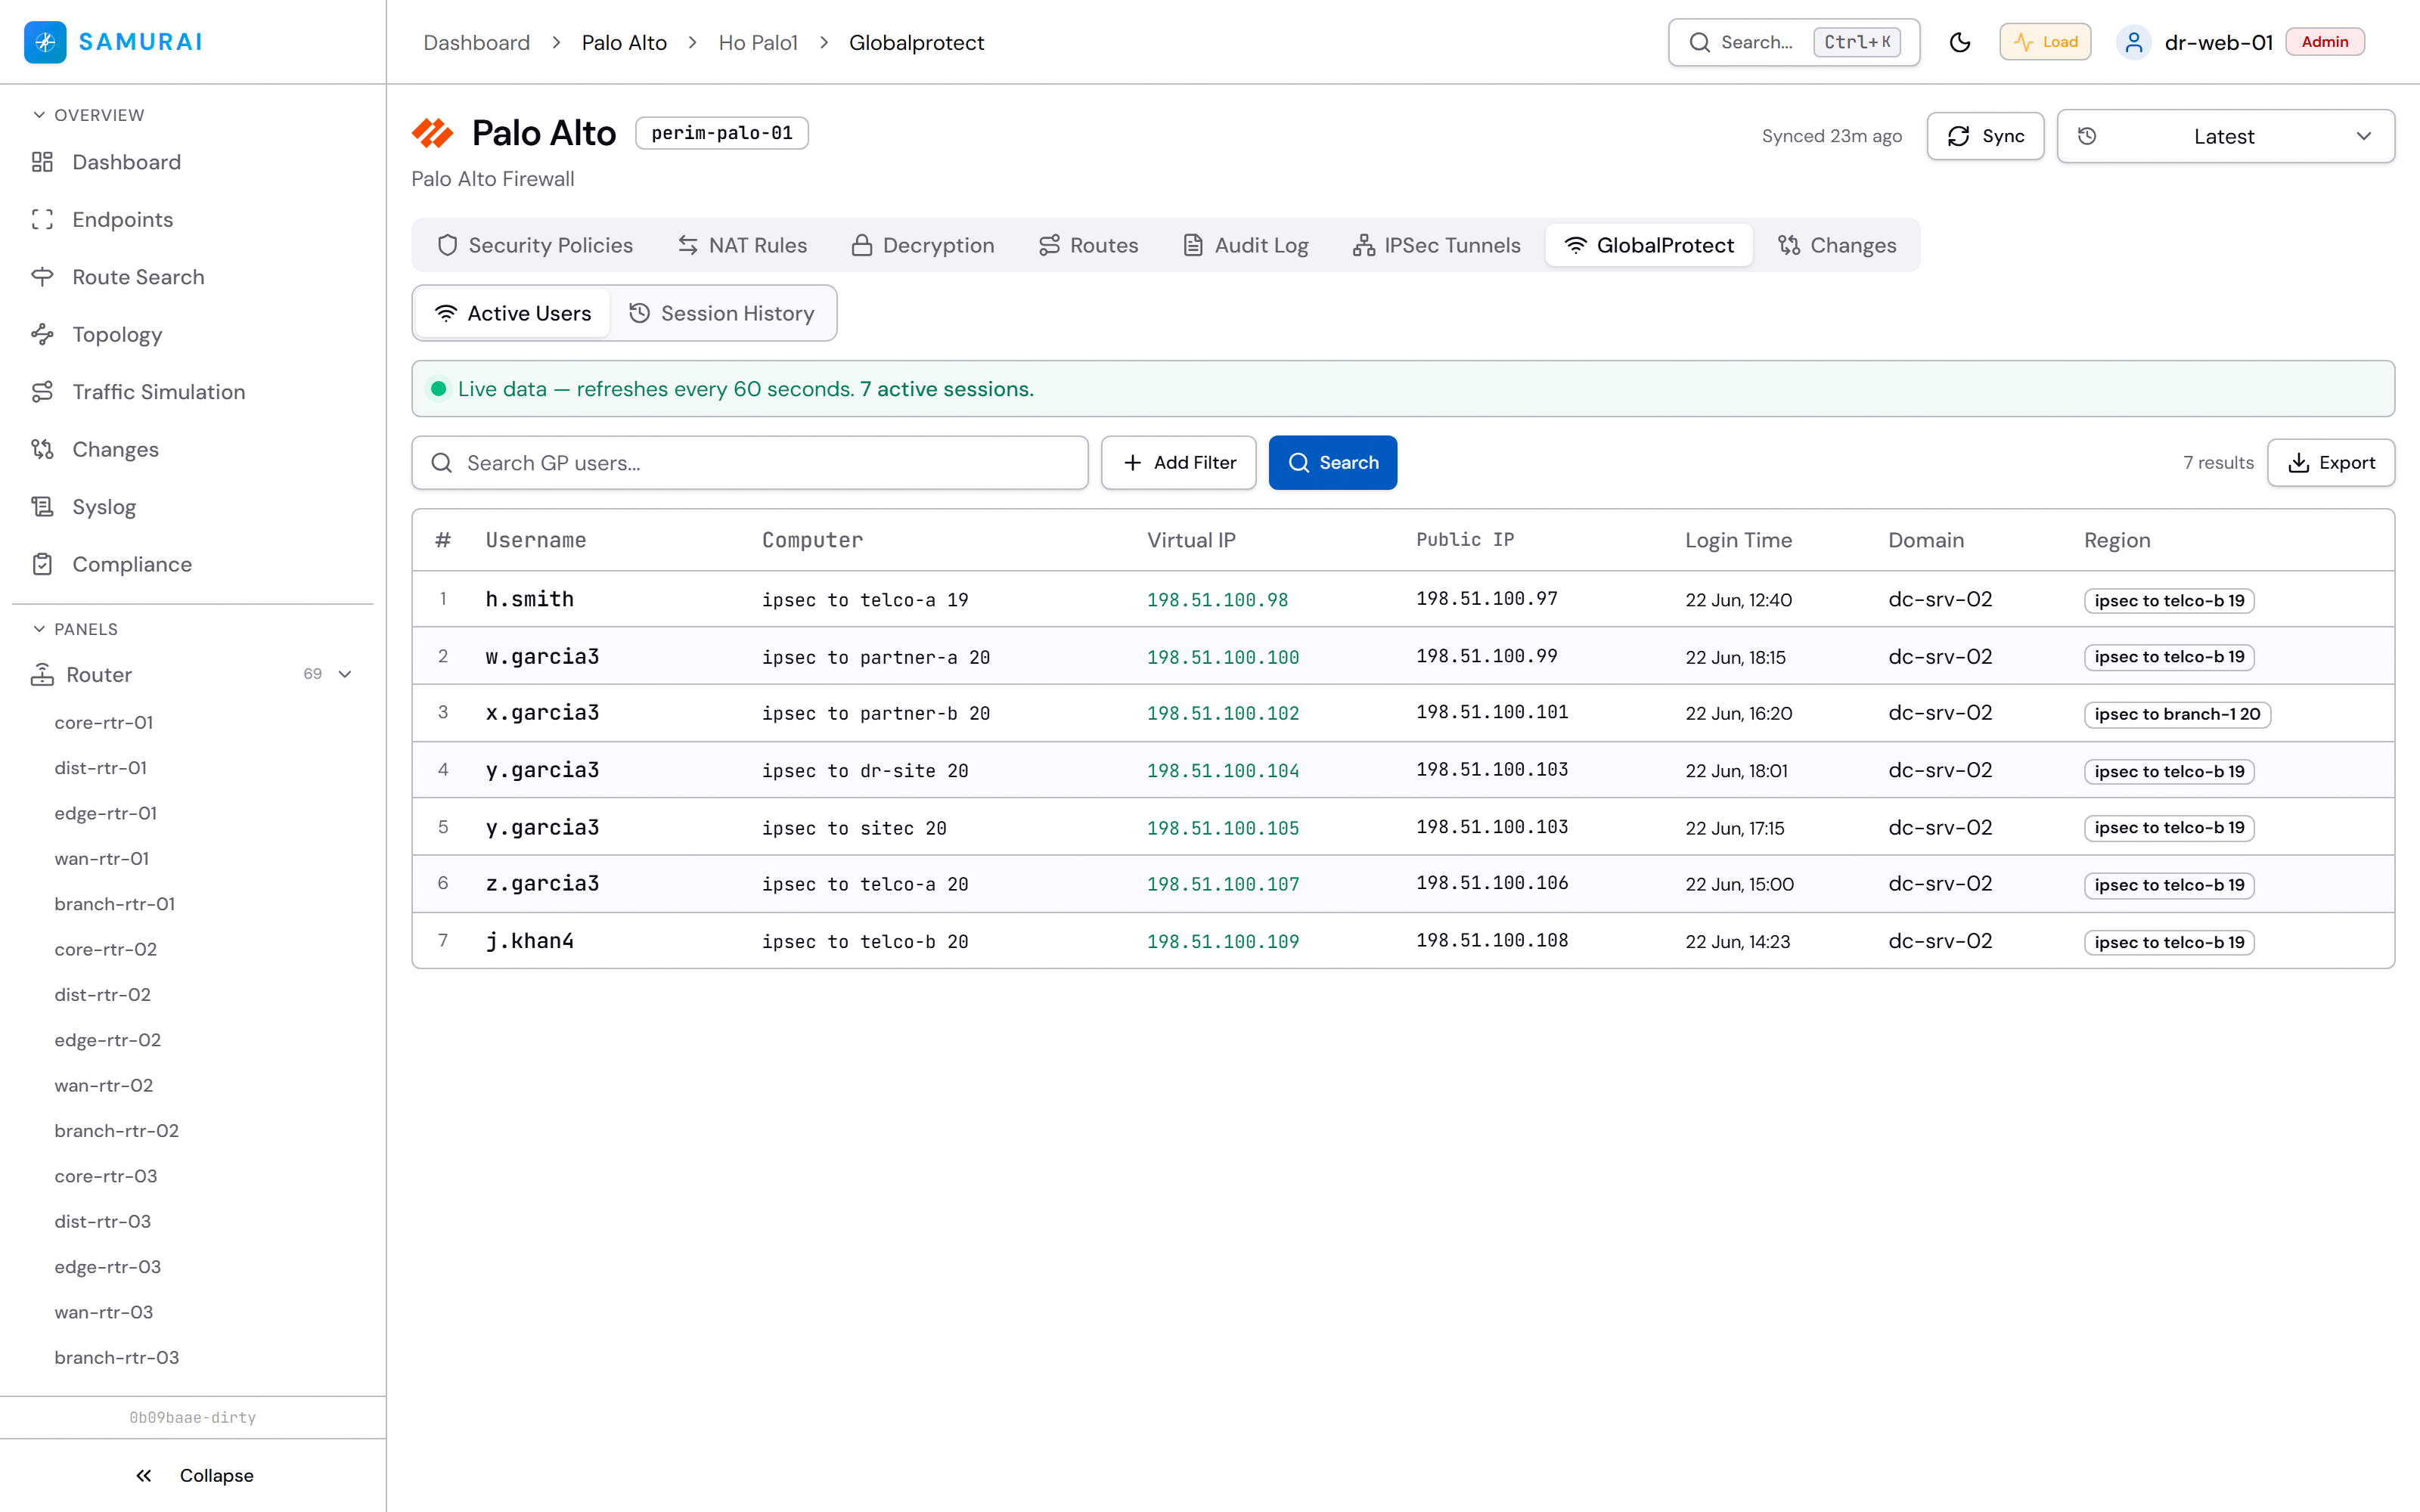Image resolution: width=2420 pixels, height=1512 pixels.
Task: Click the perim-palo-01 hostname badge
Action: [722, 133]
